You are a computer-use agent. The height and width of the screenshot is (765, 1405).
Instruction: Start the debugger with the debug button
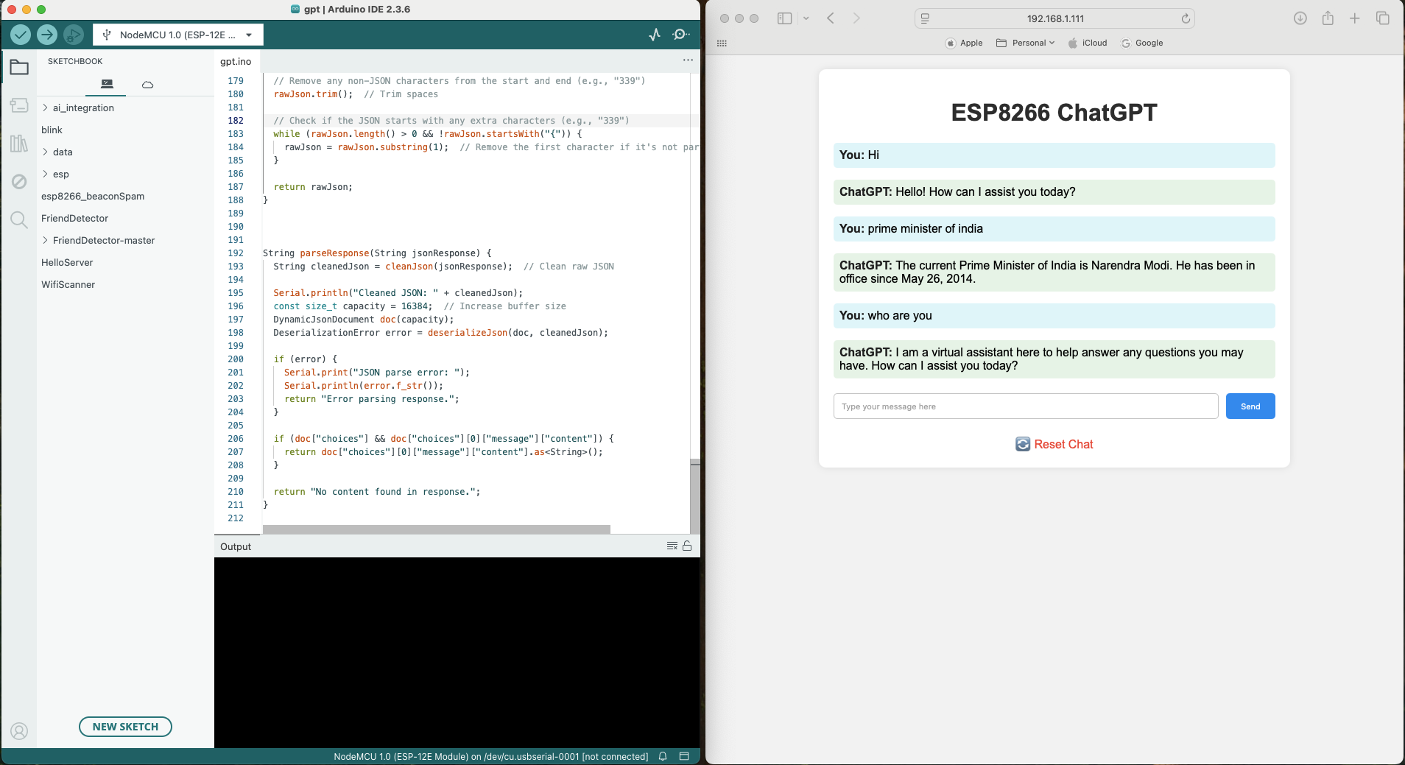(74, 35)
